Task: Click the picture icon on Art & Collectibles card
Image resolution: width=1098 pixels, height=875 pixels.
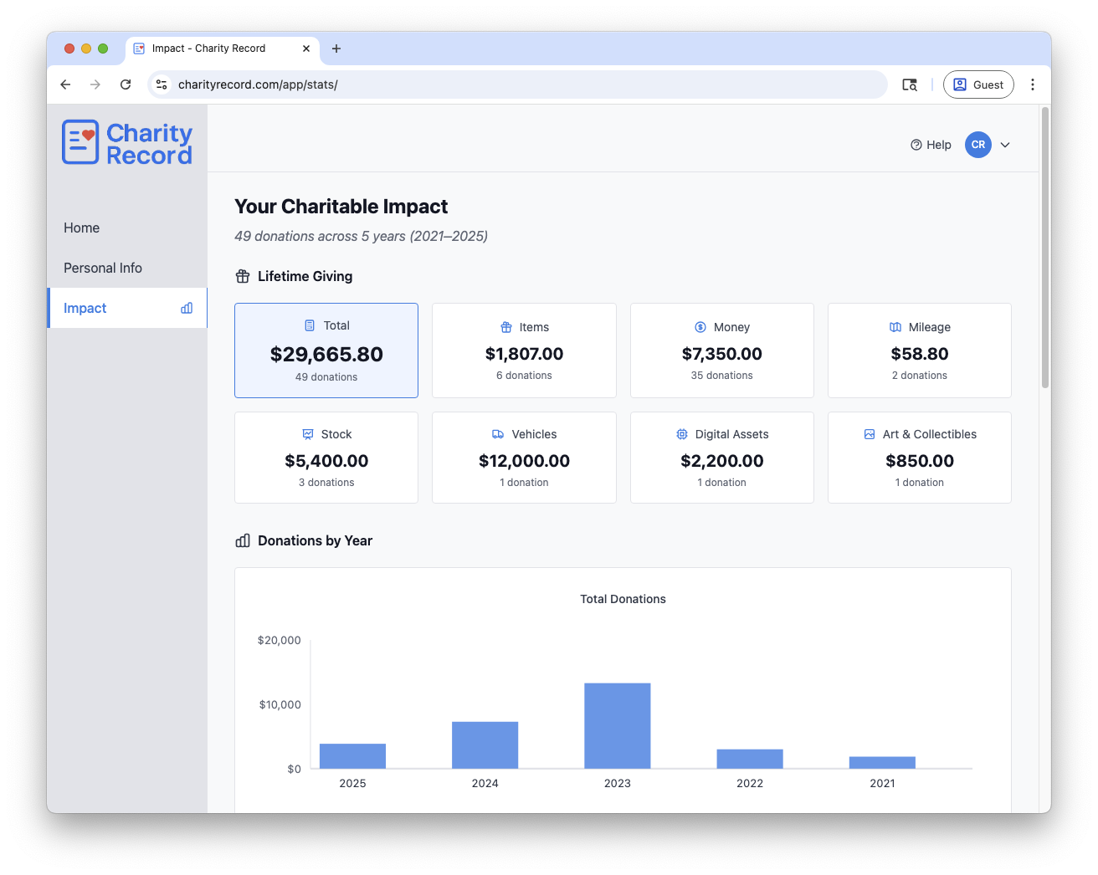Action: point(870,434)
